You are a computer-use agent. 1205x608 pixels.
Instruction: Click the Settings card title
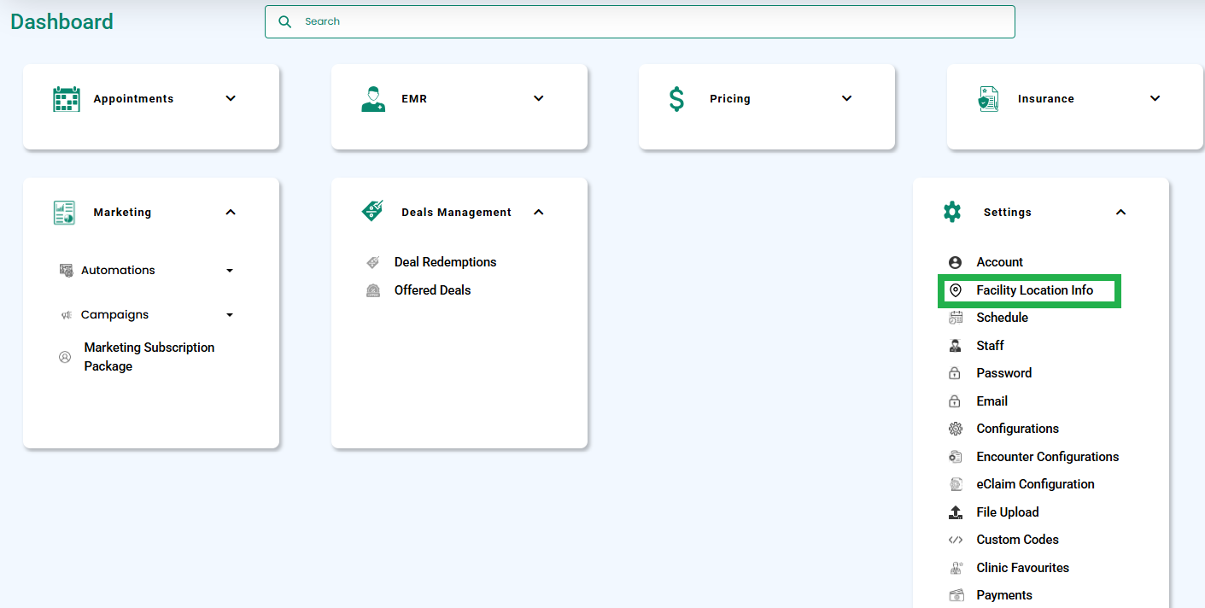click(x=1008, y=213)
